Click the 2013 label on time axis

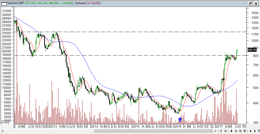53,127
